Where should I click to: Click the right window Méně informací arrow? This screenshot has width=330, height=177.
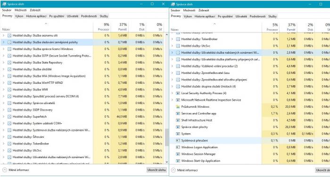[173, 170]
